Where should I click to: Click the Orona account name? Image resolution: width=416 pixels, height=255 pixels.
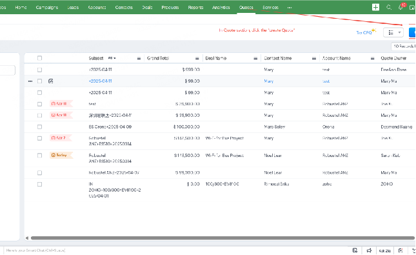click(328, 127)
